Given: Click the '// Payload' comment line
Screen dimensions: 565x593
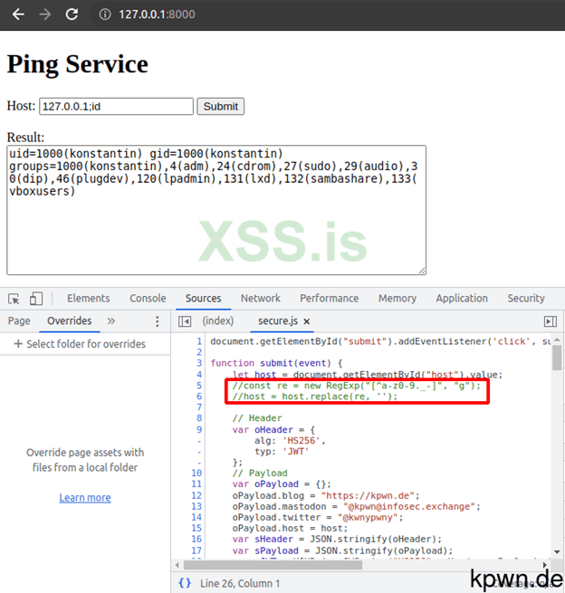Looking at the screenshot, I should [x=260, y=473].
